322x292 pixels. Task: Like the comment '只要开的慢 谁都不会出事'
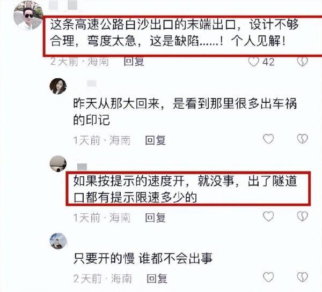click(268, 277)
